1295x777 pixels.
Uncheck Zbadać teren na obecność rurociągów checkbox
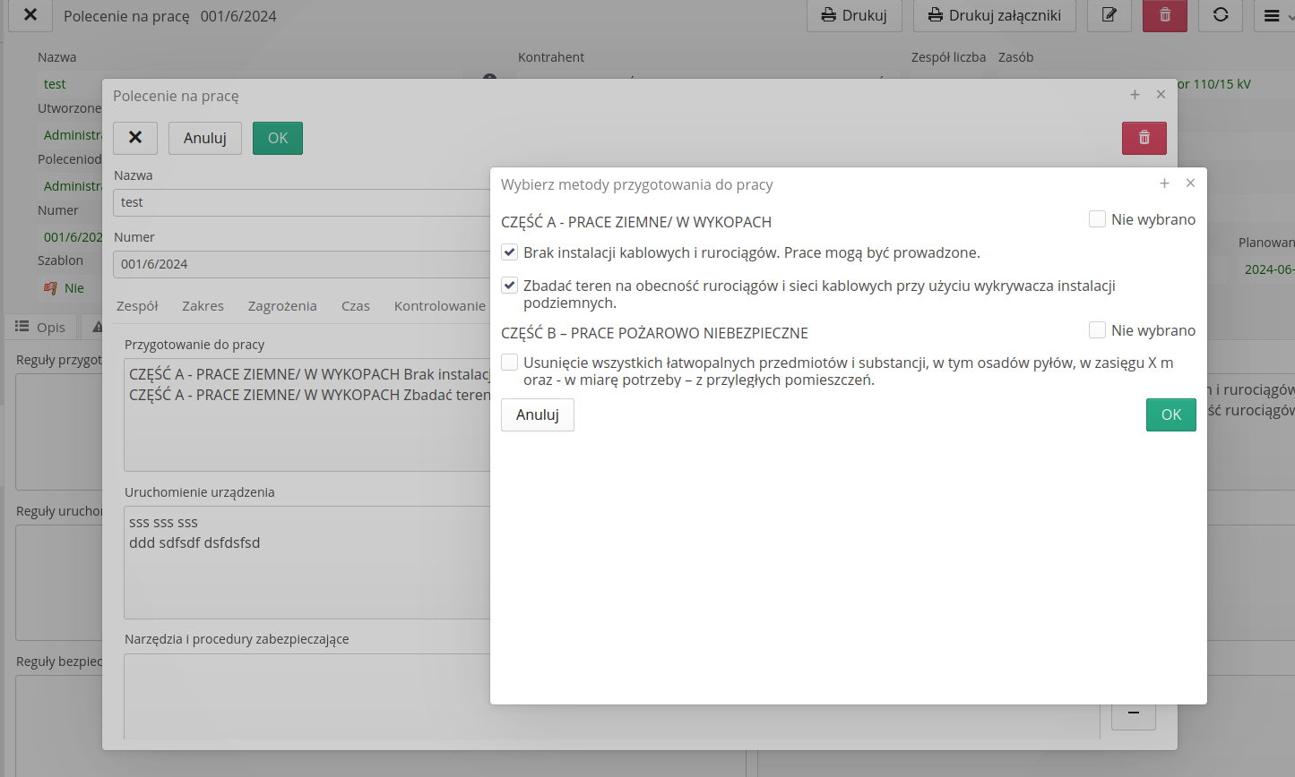[x=510, y=286]
